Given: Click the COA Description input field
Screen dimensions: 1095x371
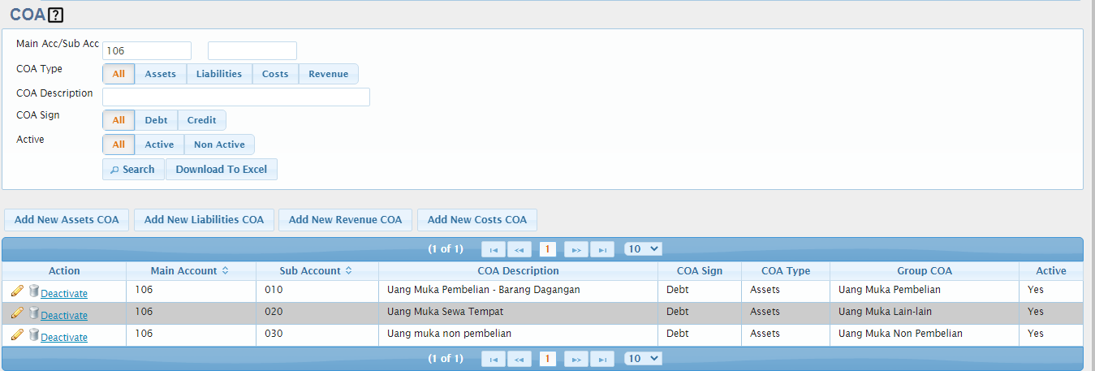Looking at the screenshot, I should pyautogui.click(x=236, y=97).
